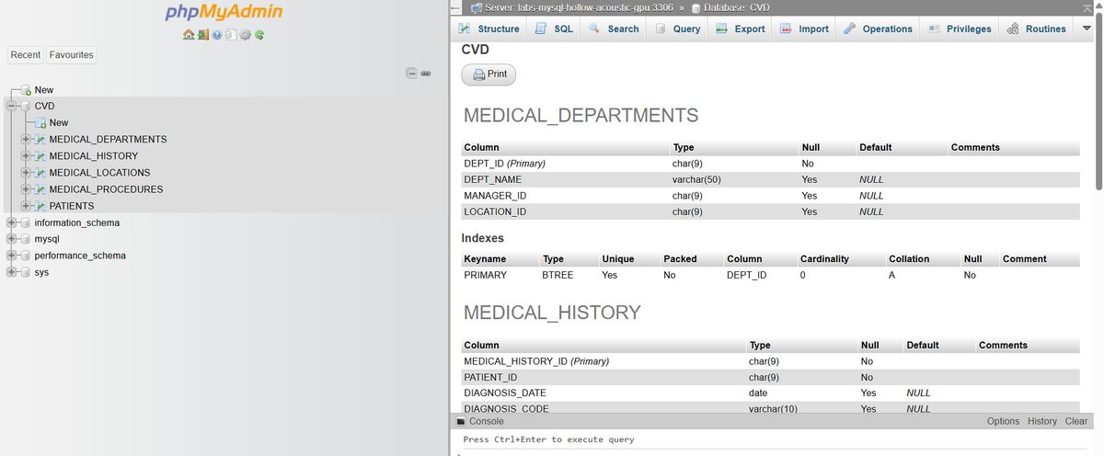Click the phpMyAdmin logo
1104x456 pixels.
pos(224,13)
